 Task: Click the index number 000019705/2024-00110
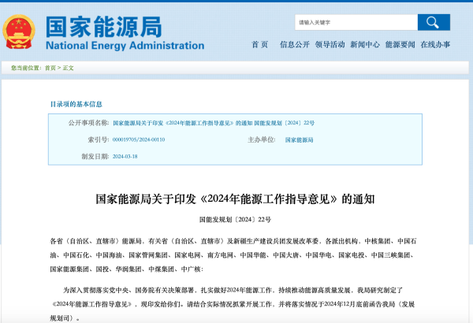pyautogui.click(x=139, y=139)
